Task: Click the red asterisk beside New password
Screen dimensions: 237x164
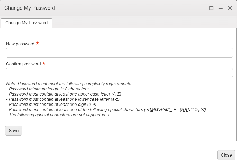Action: pos(37,43)
